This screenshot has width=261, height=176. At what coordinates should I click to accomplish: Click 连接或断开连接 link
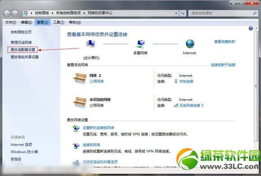click(x=223, y=65)
